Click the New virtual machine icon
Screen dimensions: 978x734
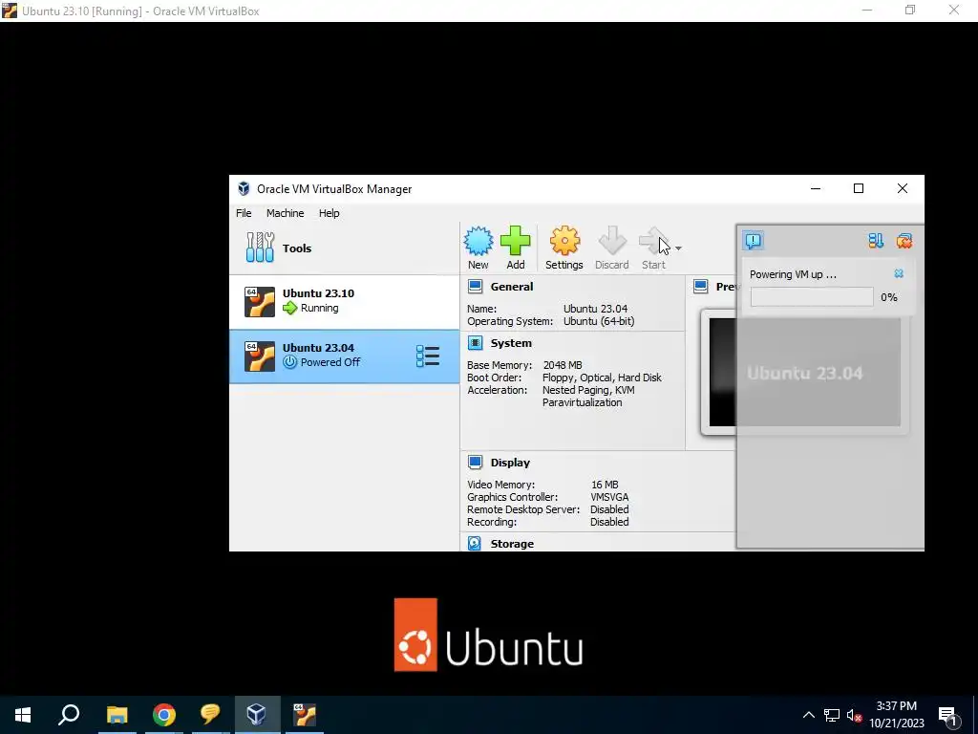tap(478, 241)
